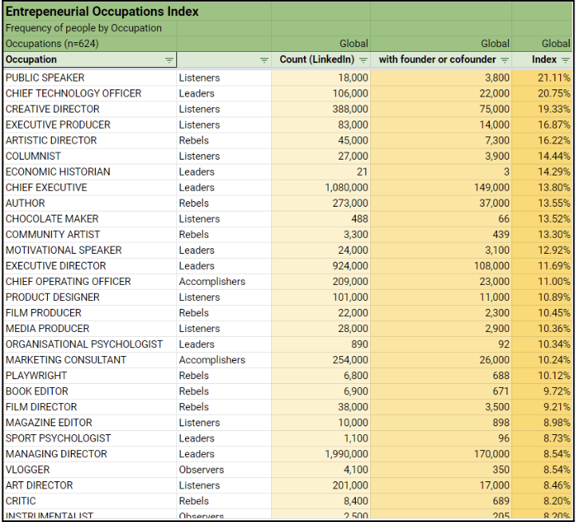Select the CRITIC cell
The width and height of the screenshot is (576, 522).
(90, 501)
